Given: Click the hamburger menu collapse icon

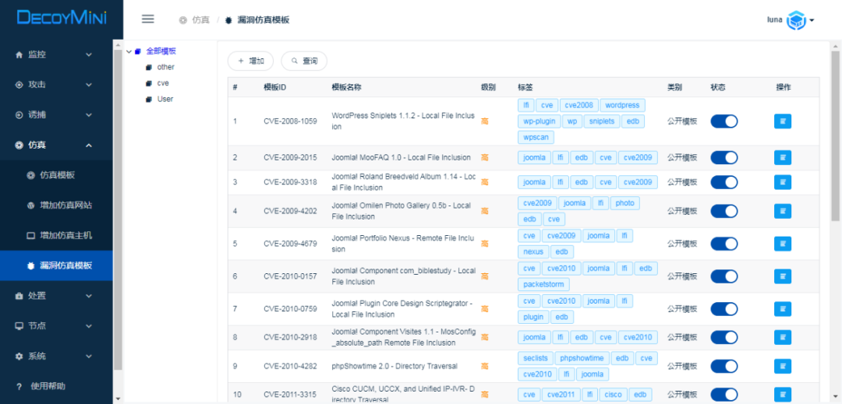Looking at the screenshot, I should [x=147, y=19].
